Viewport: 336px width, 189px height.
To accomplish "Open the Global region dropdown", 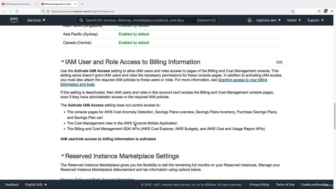I will pos(294,20).
